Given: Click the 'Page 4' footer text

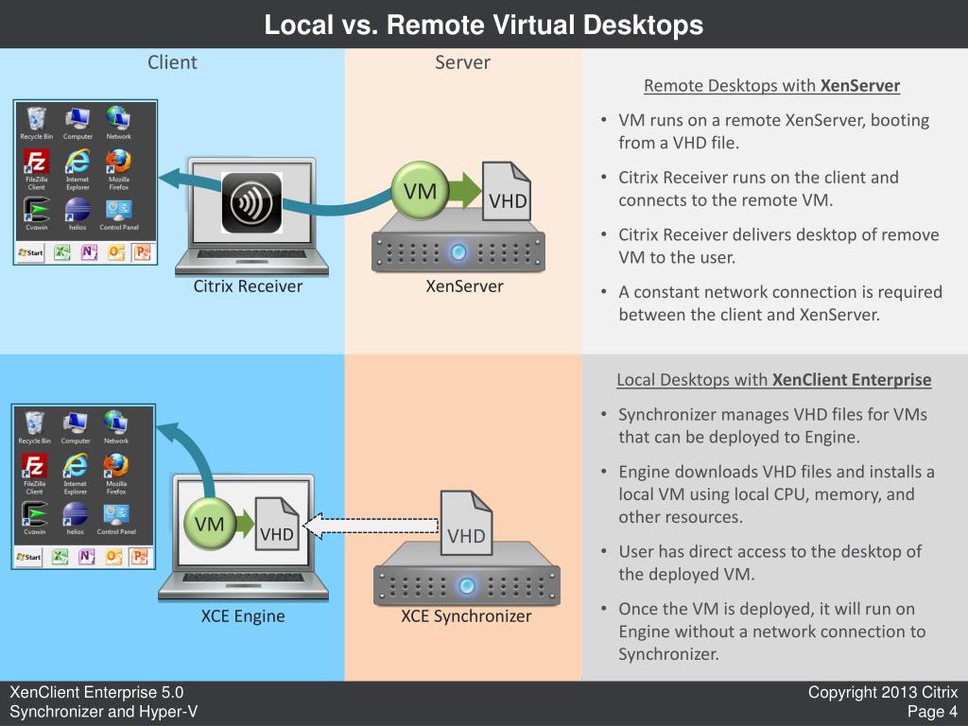Looking at the screenshot, I should tap(932, 712).
